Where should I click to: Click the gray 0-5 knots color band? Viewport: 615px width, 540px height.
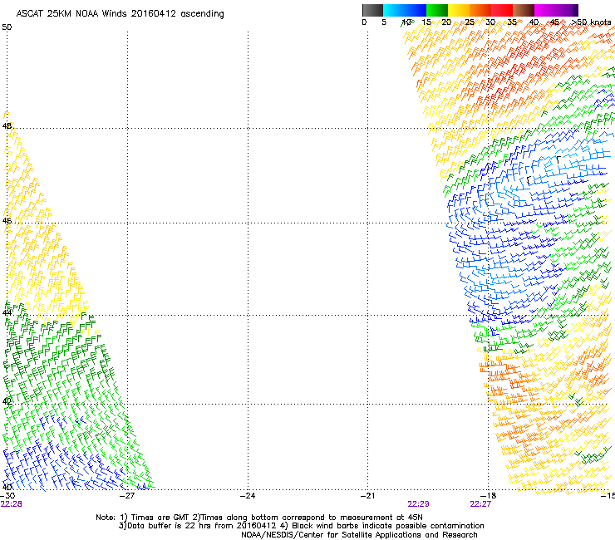[x=372, y=10]
